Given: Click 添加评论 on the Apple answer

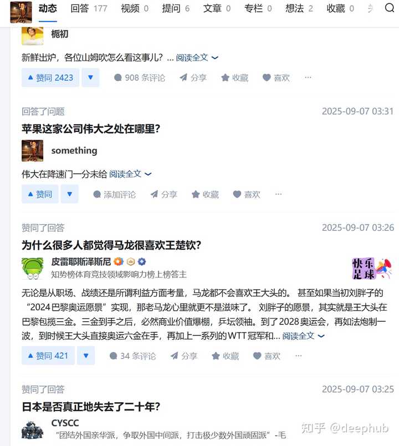Looking at the screenshot, I should click(114, 194).
